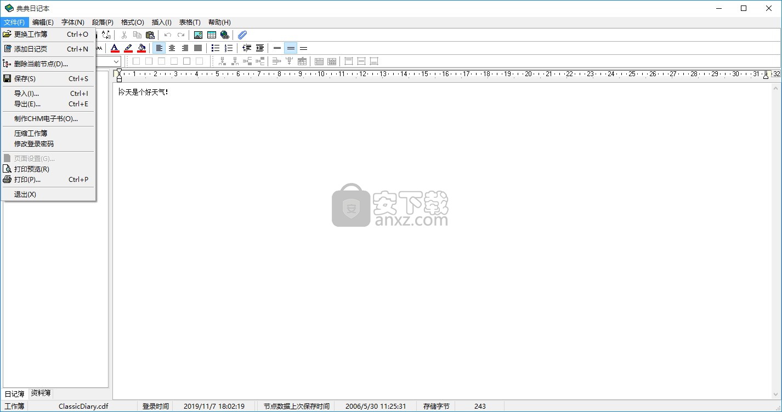This screenshot has height=412, width=782.
Task: Click ClassicDiary.cdf in the status bar
Action: click(x=83, y=407)
